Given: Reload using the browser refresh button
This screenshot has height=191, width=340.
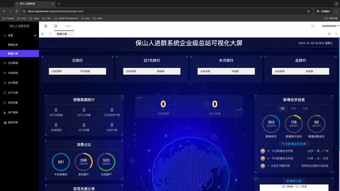Looking at the screenshot, I should click(x=17, y=11).
